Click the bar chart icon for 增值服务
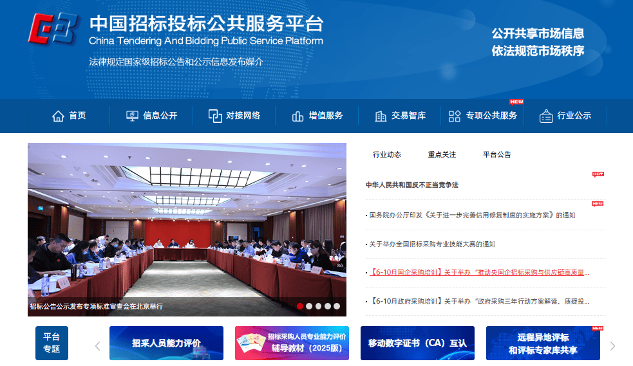 point(298,116)
